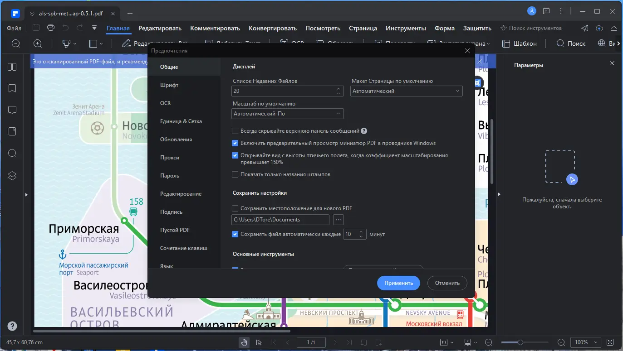Click the Поиск инструментов search box
623x351 pixels.
pyautogui.click(x=531, y=28)
